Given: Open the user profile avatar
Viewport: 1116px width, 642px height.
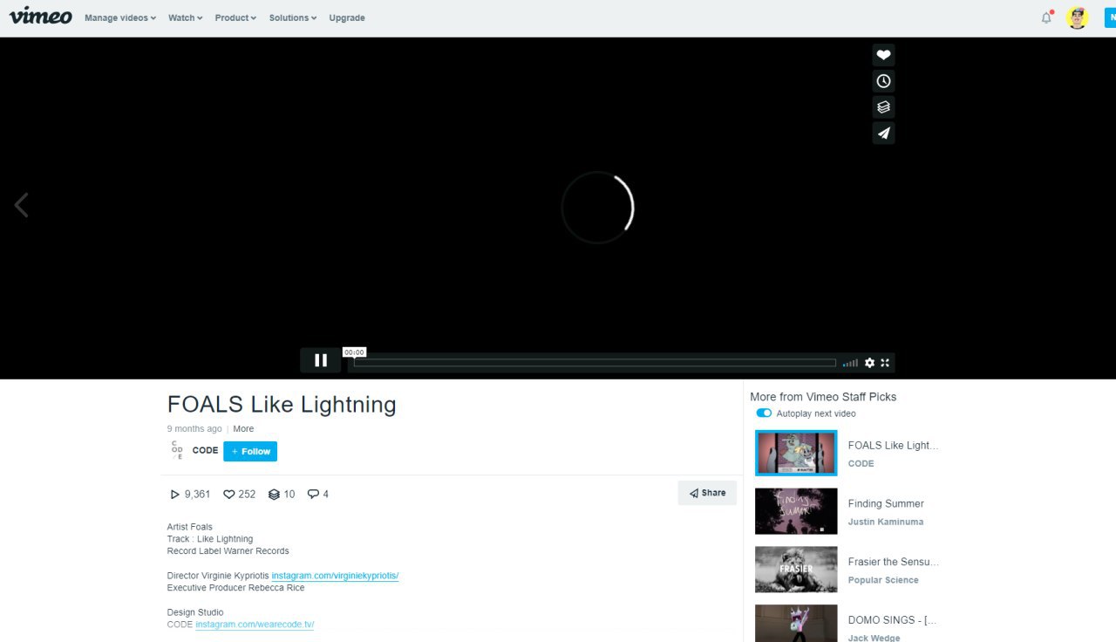Looking at the screenshot, I should pyautogui.click(x=1078, y=17).
